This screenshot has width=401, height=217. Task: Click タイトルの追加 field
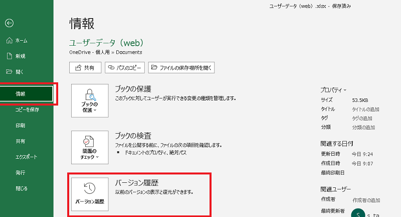(366, 109)
